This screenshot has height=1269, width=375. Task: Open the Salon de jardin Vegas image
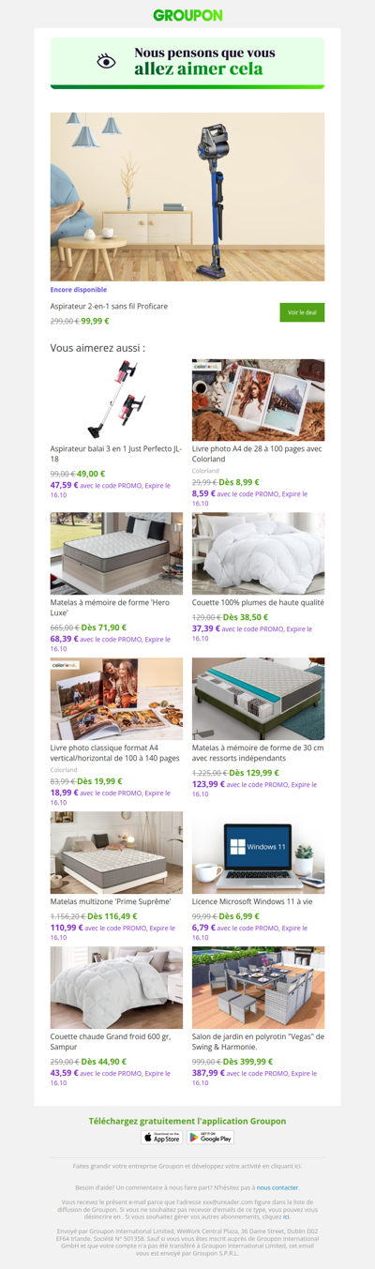(259, 988)
